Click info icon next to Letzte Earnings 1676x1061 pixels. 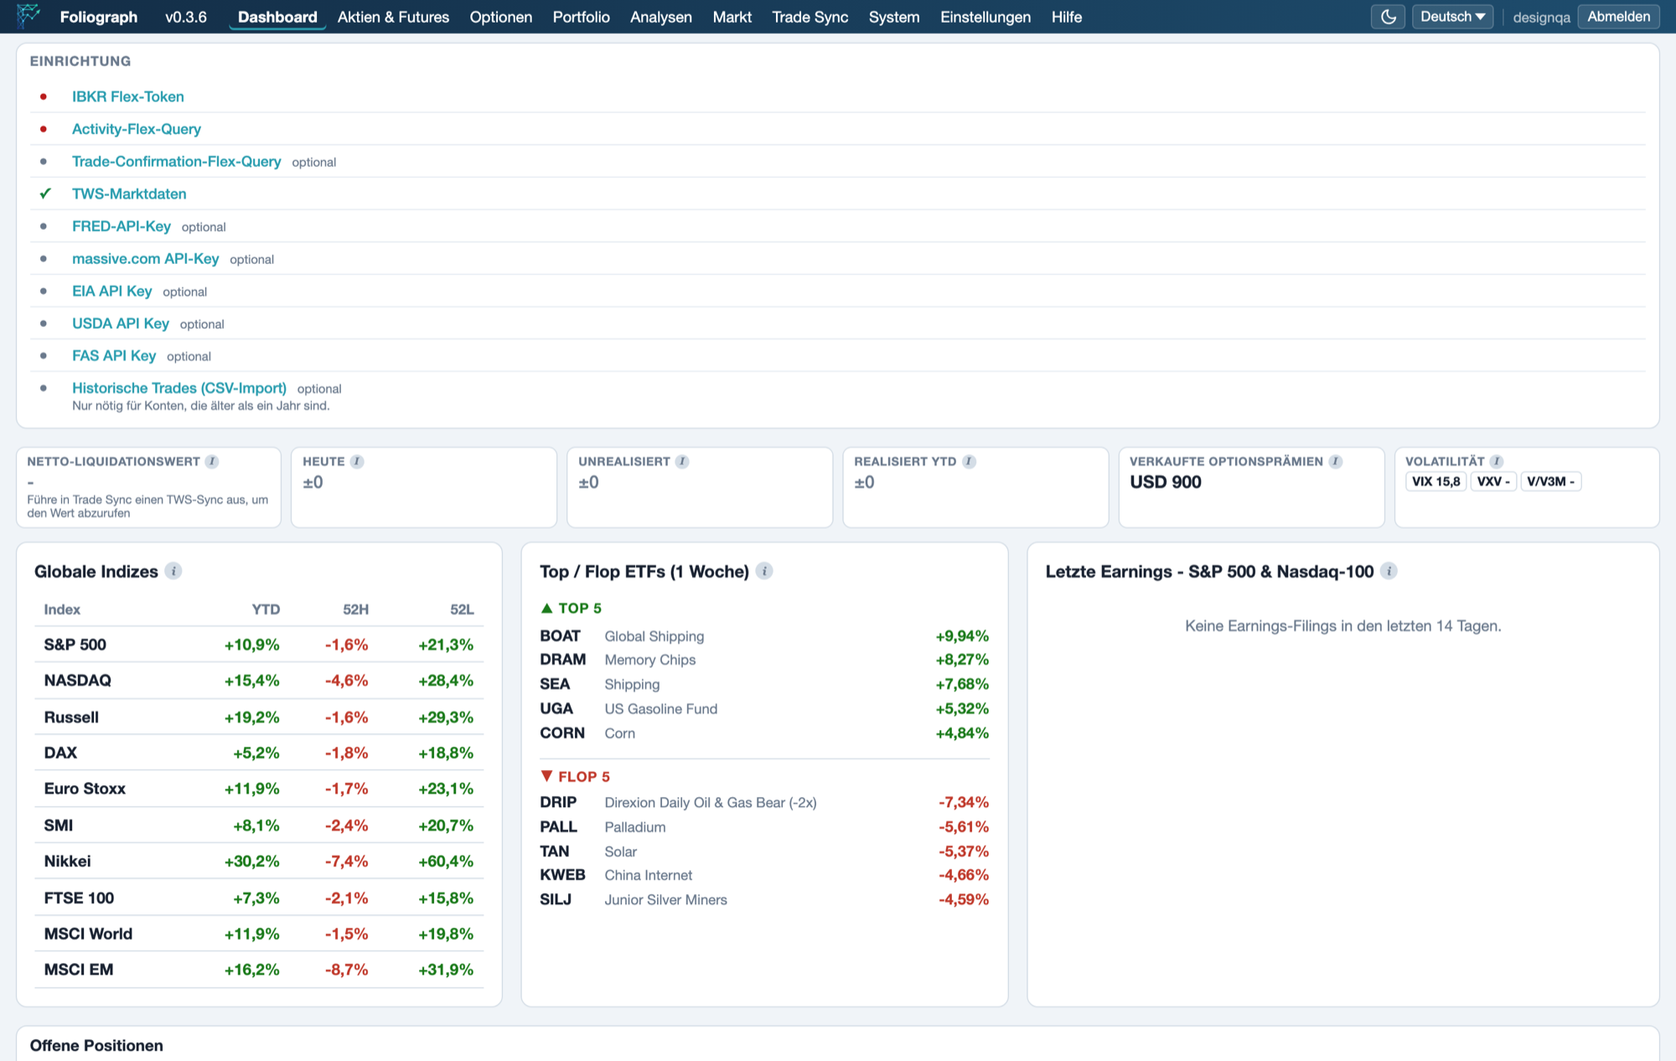coord(1389,572)
